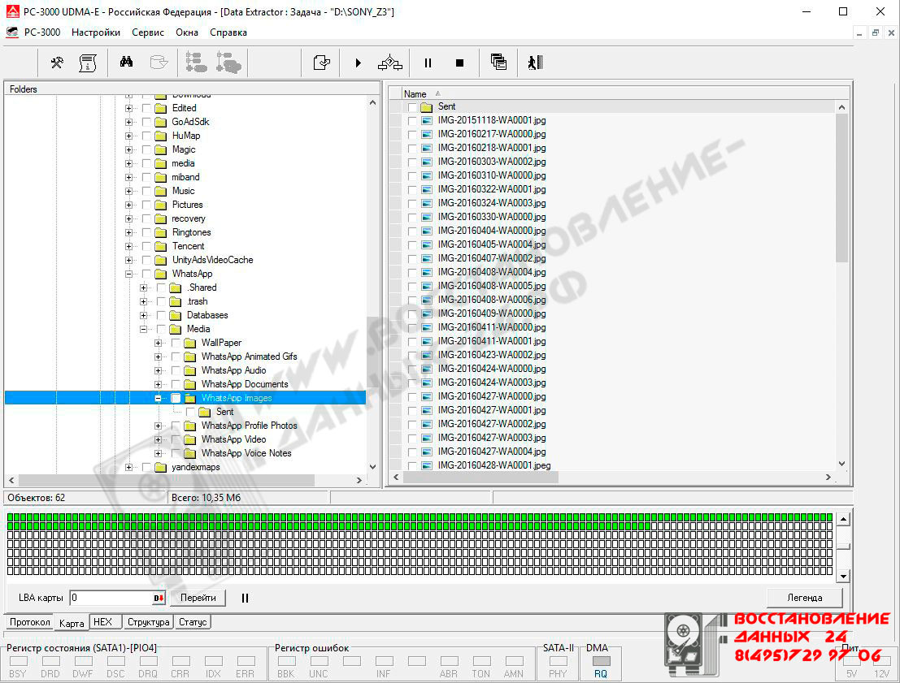Select the UnityAdsVideoCache folder
The height and width of the screenshot is (683, 900).
click(212, 260)
